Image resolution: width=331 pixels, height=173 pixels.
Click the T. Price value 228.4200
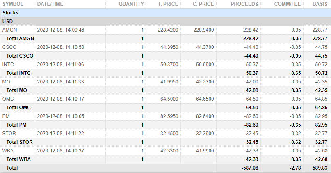coord(168,30)
